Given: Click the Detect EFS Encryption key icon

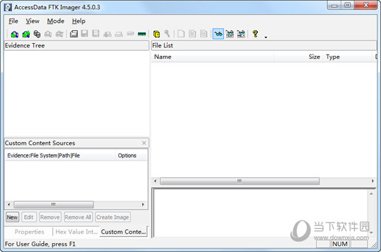Looking at the screenshot, I should [x=168, y=34].
